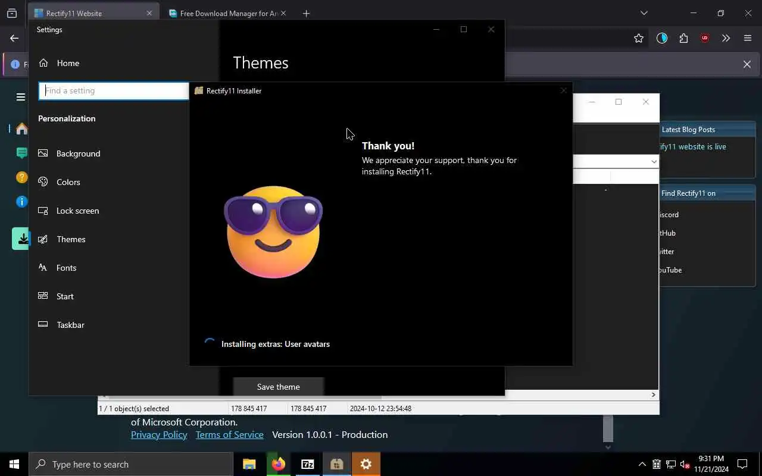
Task: List all browser tabs dropdown
Action: point(644,13)
